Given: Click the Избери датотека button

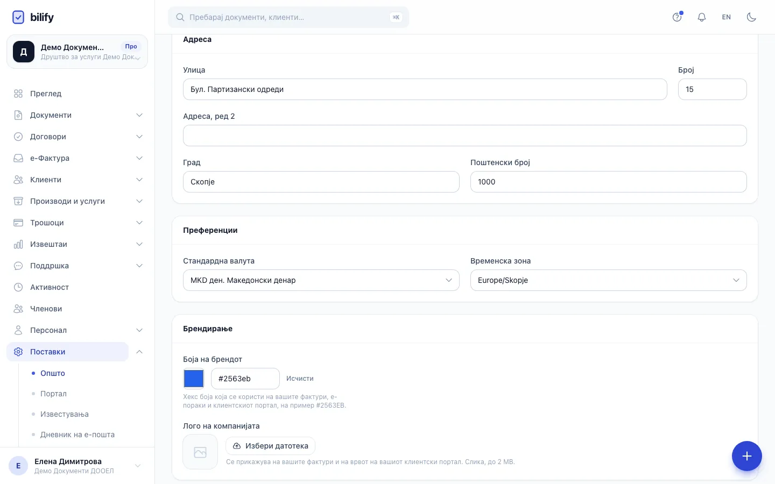Looking at the screenshot, I should [x=270, y=446].
